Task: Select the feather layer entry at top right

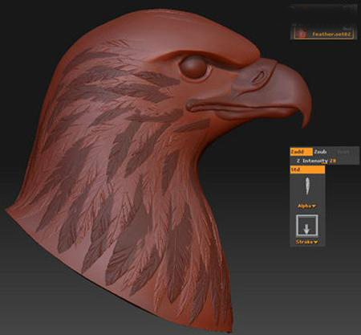Action: click(x=324, y=33)
